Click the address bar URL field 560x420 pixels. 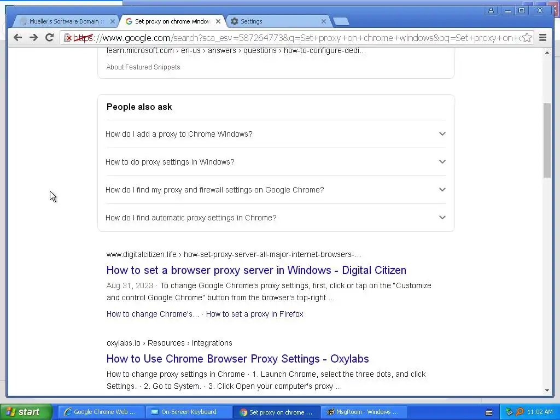coord(296,38)
